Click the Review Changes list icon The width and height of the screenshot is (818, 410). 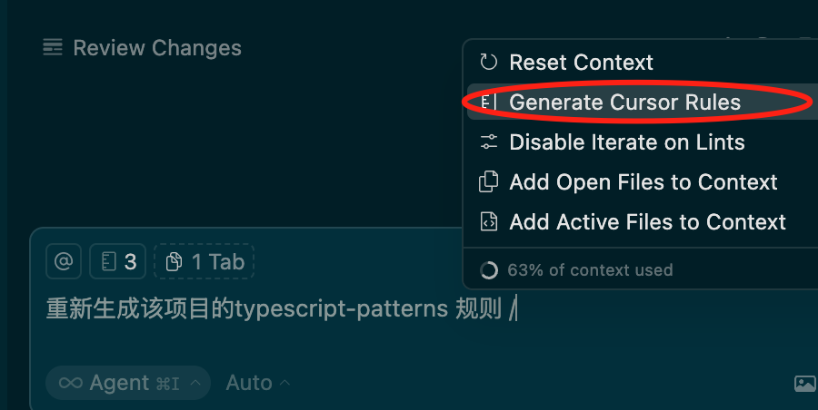[53, 48]
